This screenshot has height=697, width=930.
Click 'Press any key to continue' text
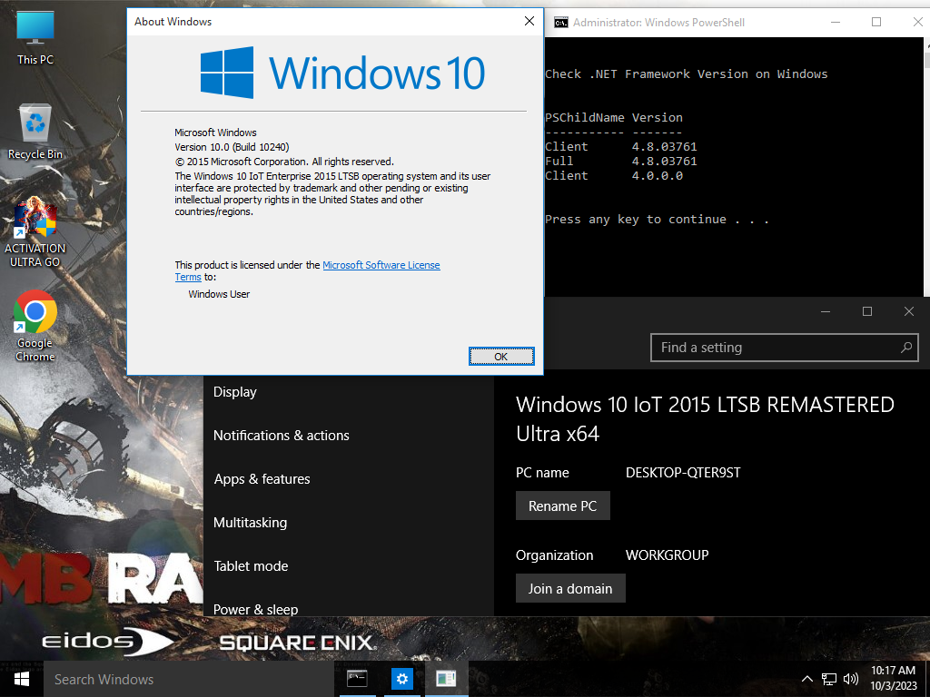(x=657, y=220)
